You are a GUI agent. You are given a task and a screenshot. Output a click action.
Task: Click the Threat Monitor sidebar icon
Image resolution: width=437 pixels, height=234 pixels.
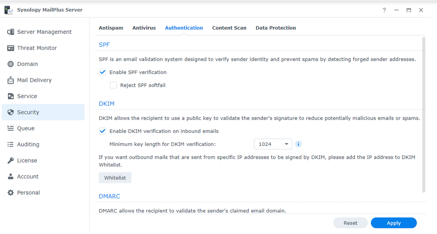(11, 48)
